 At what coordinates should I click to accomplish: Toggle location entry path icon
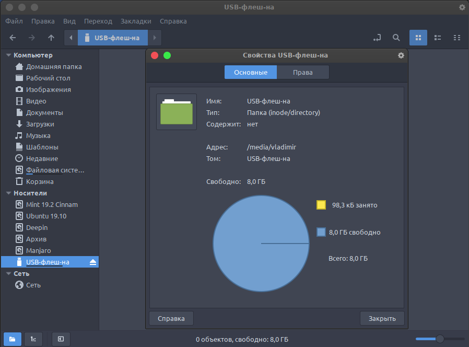click(x=377, y=38)
